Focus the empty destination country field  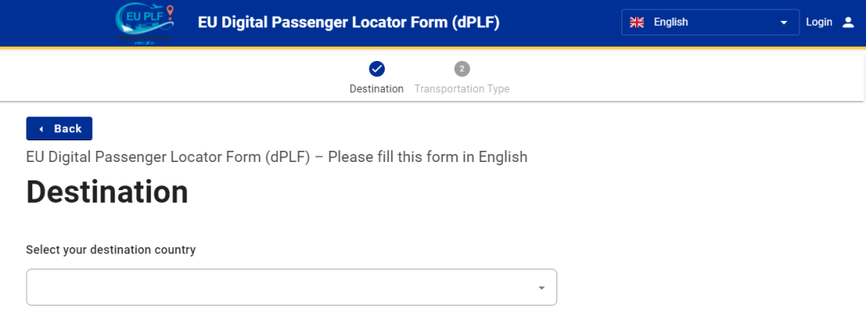[x=292, y=287]
